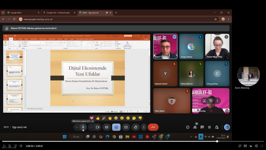266x150 pixels.
Task: Open WhatsApp from taskbar
Action: coord(168,137)
